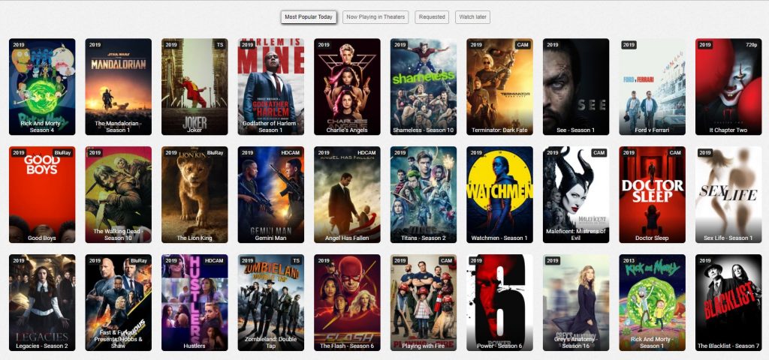This screenshot has height=360, width=769.
Task: Click the CAM badge on Terminator: Dark Fate
Action: pos(523,44)
